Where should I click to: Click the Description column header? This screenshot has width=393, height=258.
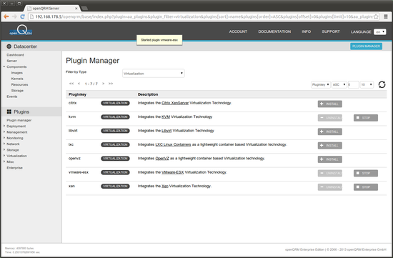point(148,94)
